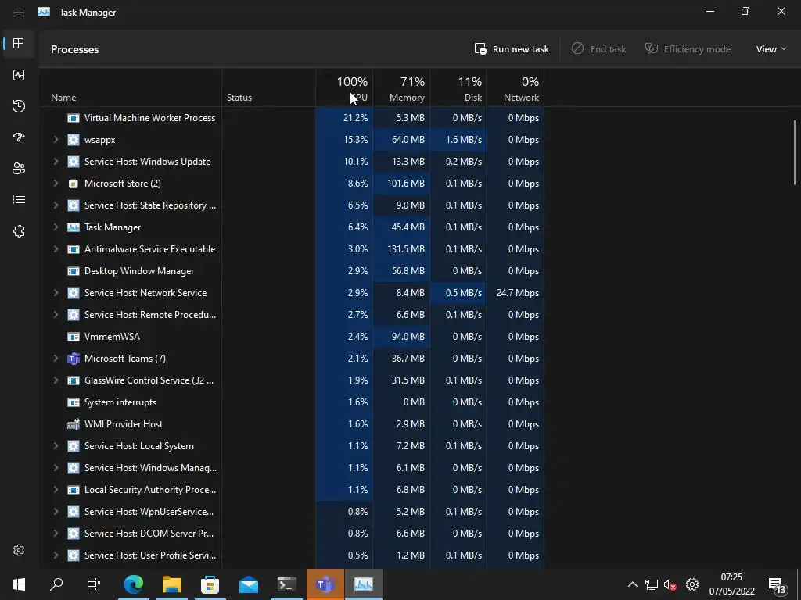Open the View dropdown menu
The width and height of the screenshot is (801, 600).
click(x=770, y=49)
